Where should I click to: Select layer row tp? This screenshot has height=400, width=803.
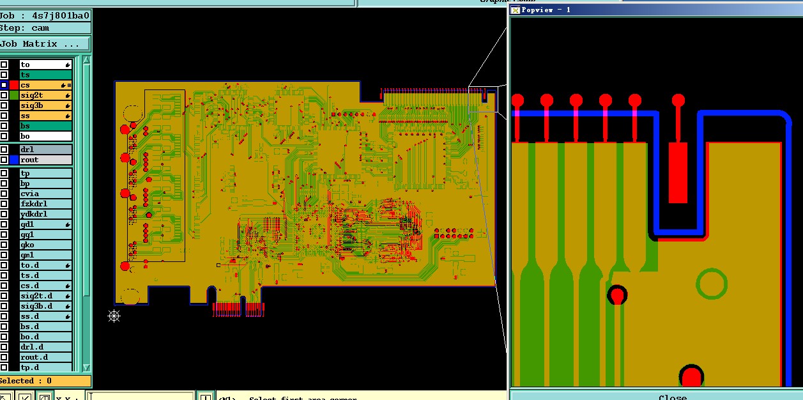coord(45,173)
